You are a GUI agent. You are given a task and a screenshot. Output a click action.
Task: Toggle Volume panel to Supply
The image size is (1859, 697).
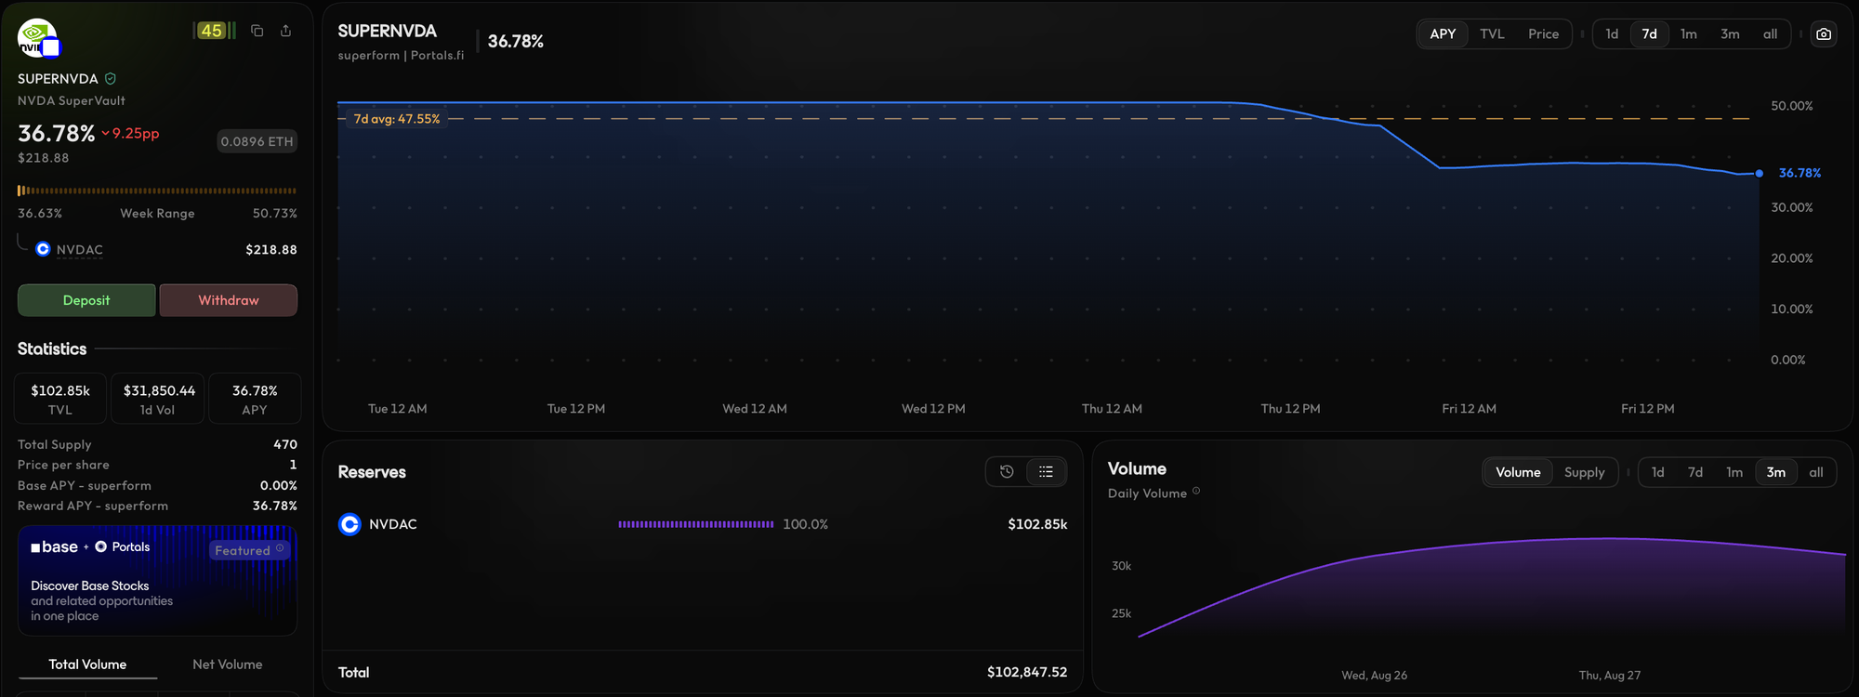coord(1584,472)
